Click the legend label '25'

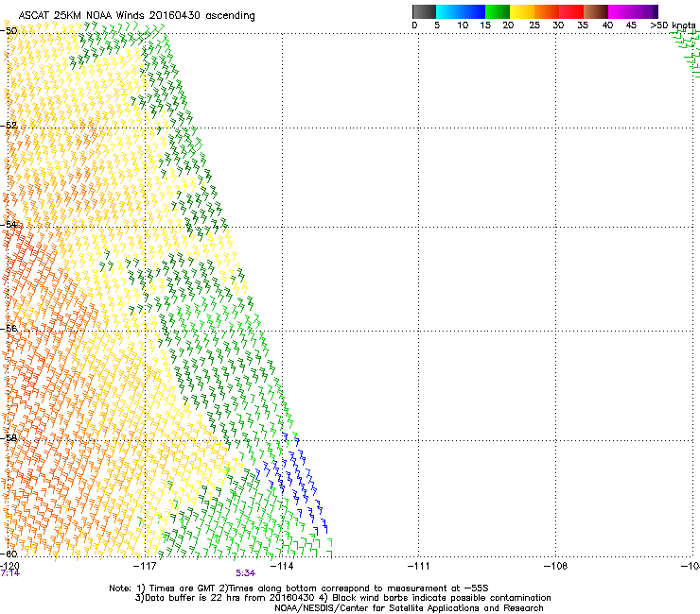click(x=534, y=26)
